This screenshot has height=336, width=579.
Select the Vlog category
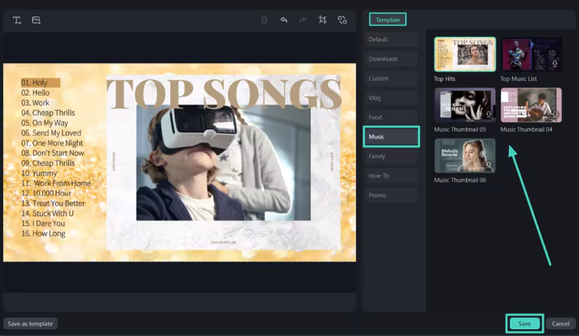coord(391,98)
